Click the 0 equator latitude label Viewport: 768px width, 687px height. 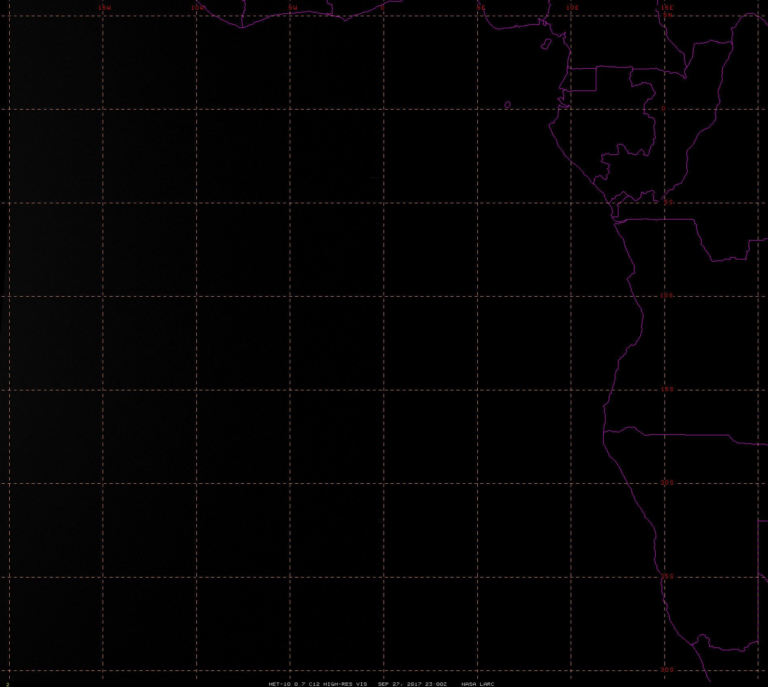[663, 109]
